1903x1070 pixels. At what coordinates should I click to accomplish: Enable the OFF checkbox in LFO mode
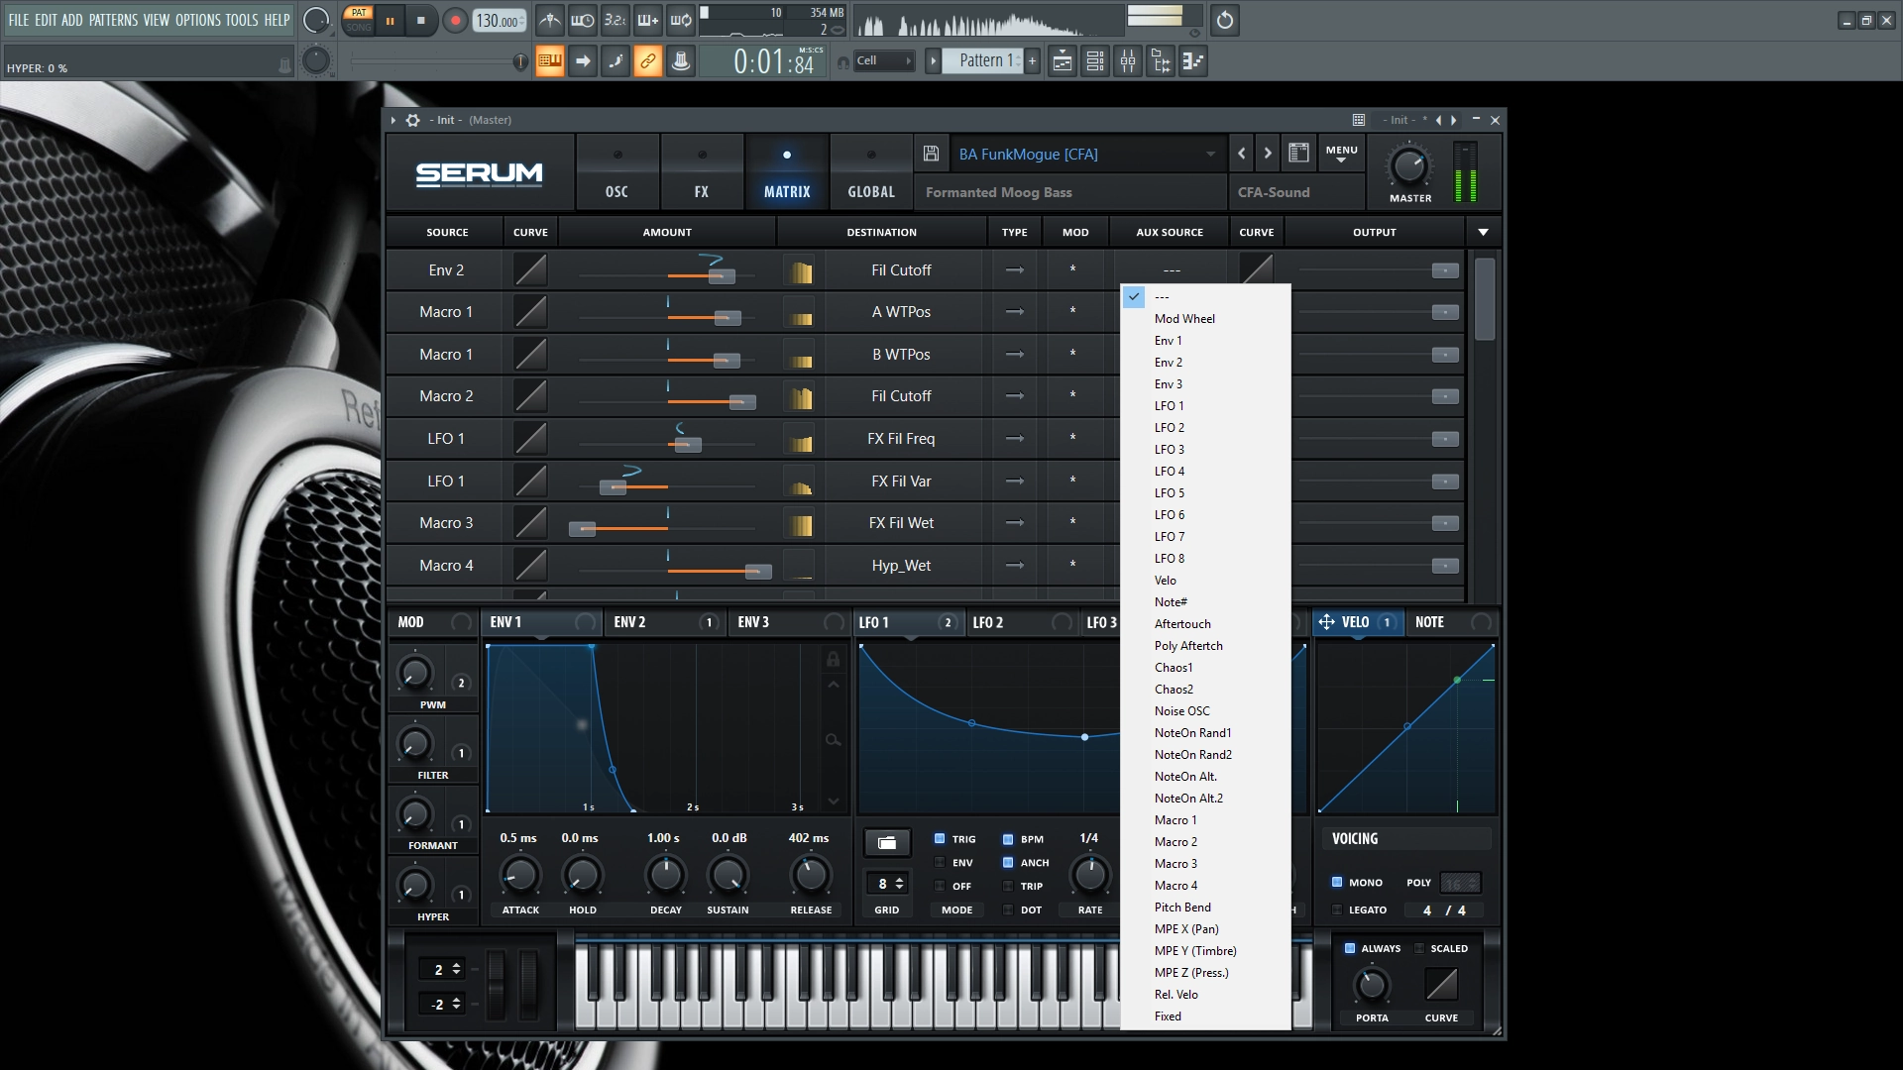(x=940, y=886)
